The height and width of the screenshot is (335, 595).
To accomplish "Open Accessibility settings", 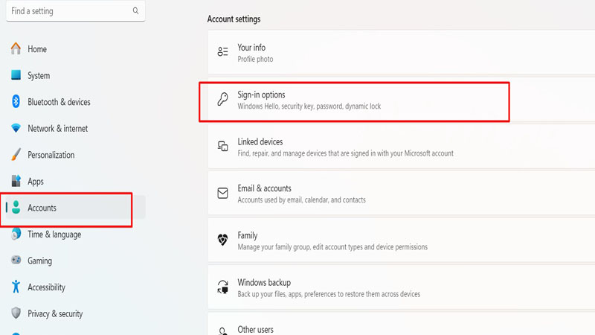I will [x=76, y=287].
